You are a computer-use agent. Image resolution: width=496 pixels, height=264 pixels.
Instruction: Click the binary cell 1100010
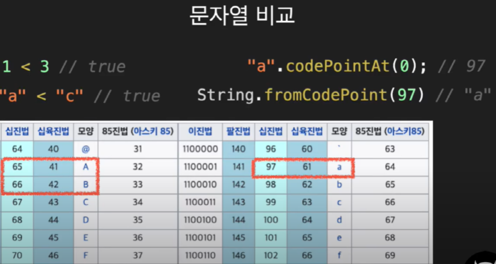[x=200, y=184]
